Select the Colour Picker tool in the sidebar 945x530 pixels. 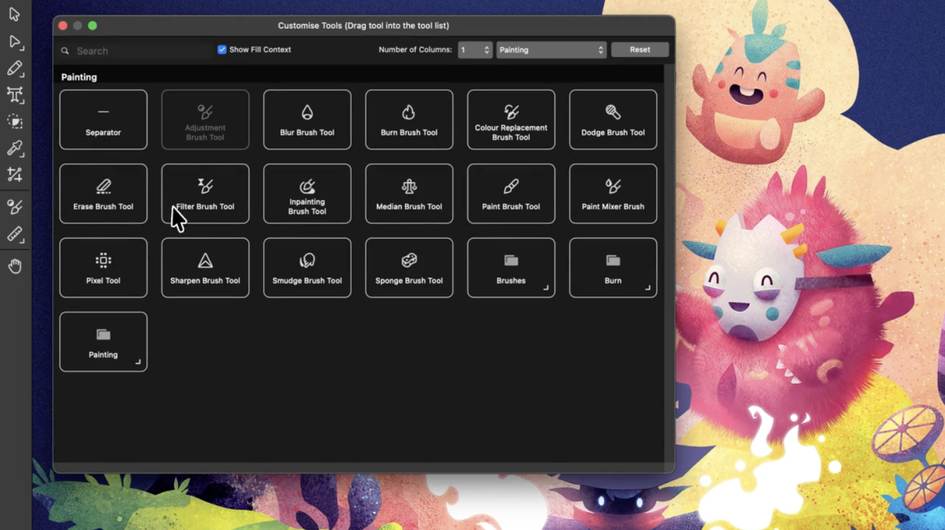tap(15, 148)
